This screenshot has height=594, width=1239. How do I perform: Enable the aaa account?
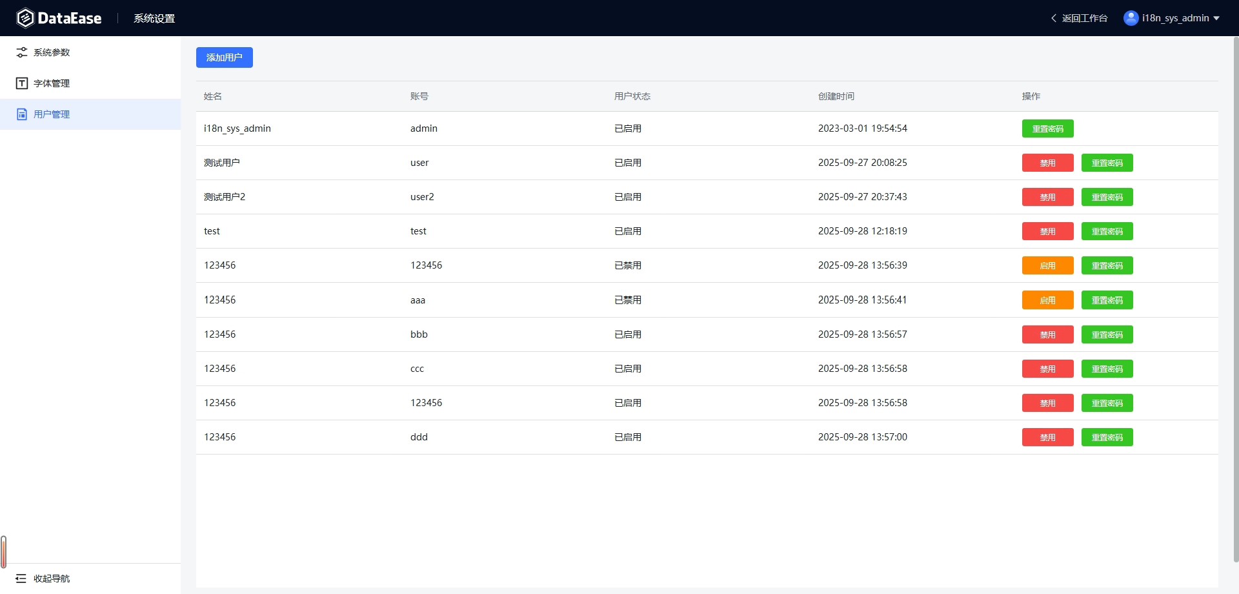1048,300
